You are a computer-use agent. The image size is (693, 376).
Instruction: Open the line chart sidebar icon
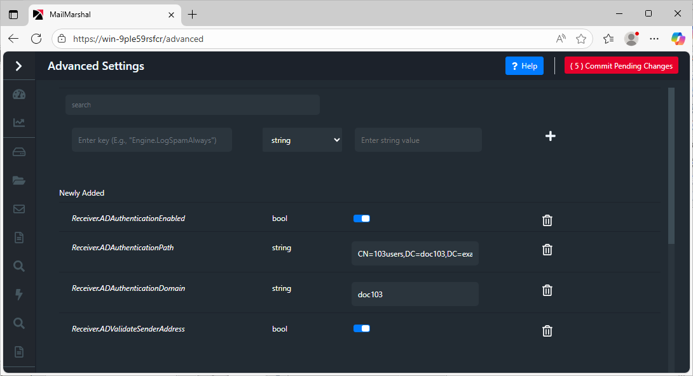tap(19, 123)
